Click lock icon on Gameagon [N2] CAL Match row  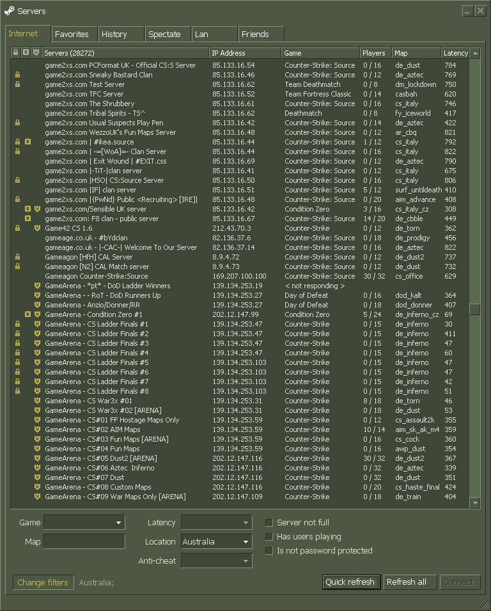click(x=17, y=267)
